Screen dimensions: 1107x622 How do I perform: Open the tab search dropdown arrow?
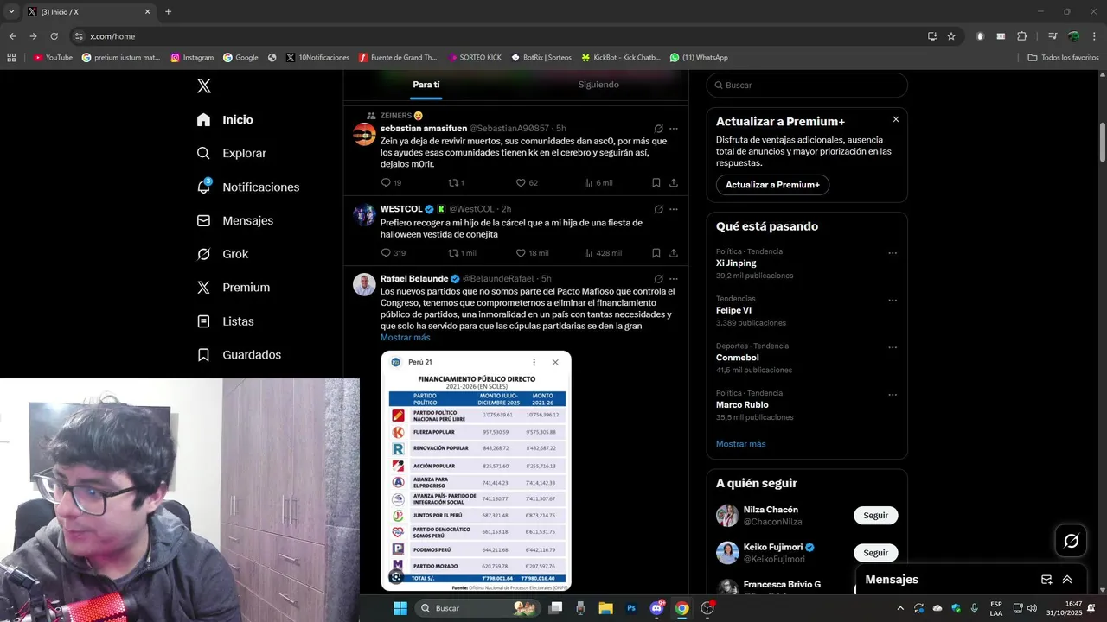tap(11, 12)
